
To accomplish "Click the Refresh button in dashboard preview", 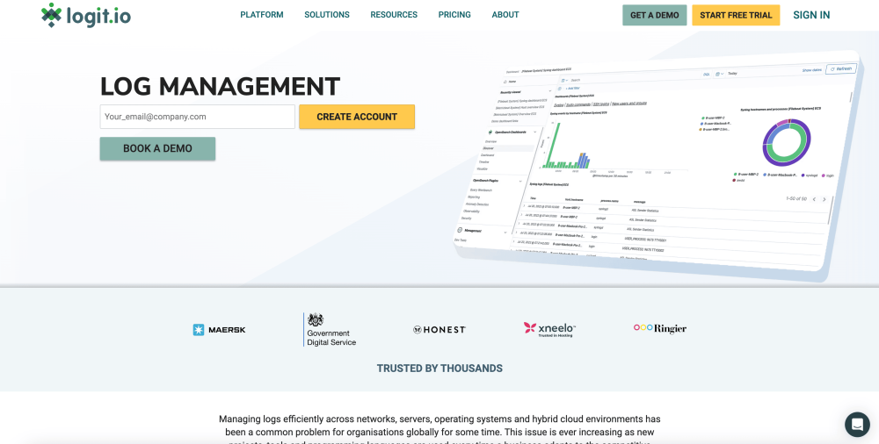I will (841, 68).
